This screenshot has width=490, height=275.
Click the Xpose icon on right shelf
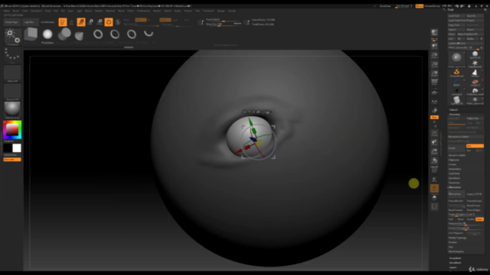(434, 206)
